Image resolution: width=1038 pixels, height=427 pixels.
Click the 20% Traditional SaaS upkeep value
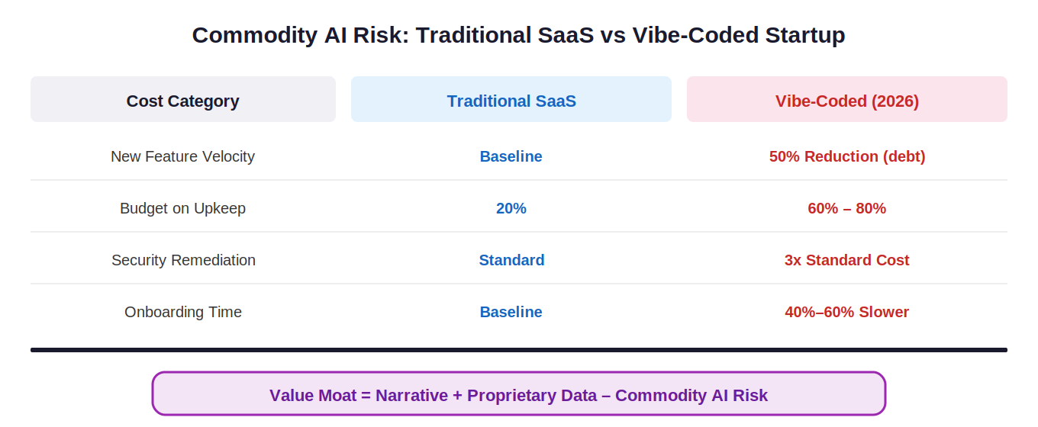511,208
